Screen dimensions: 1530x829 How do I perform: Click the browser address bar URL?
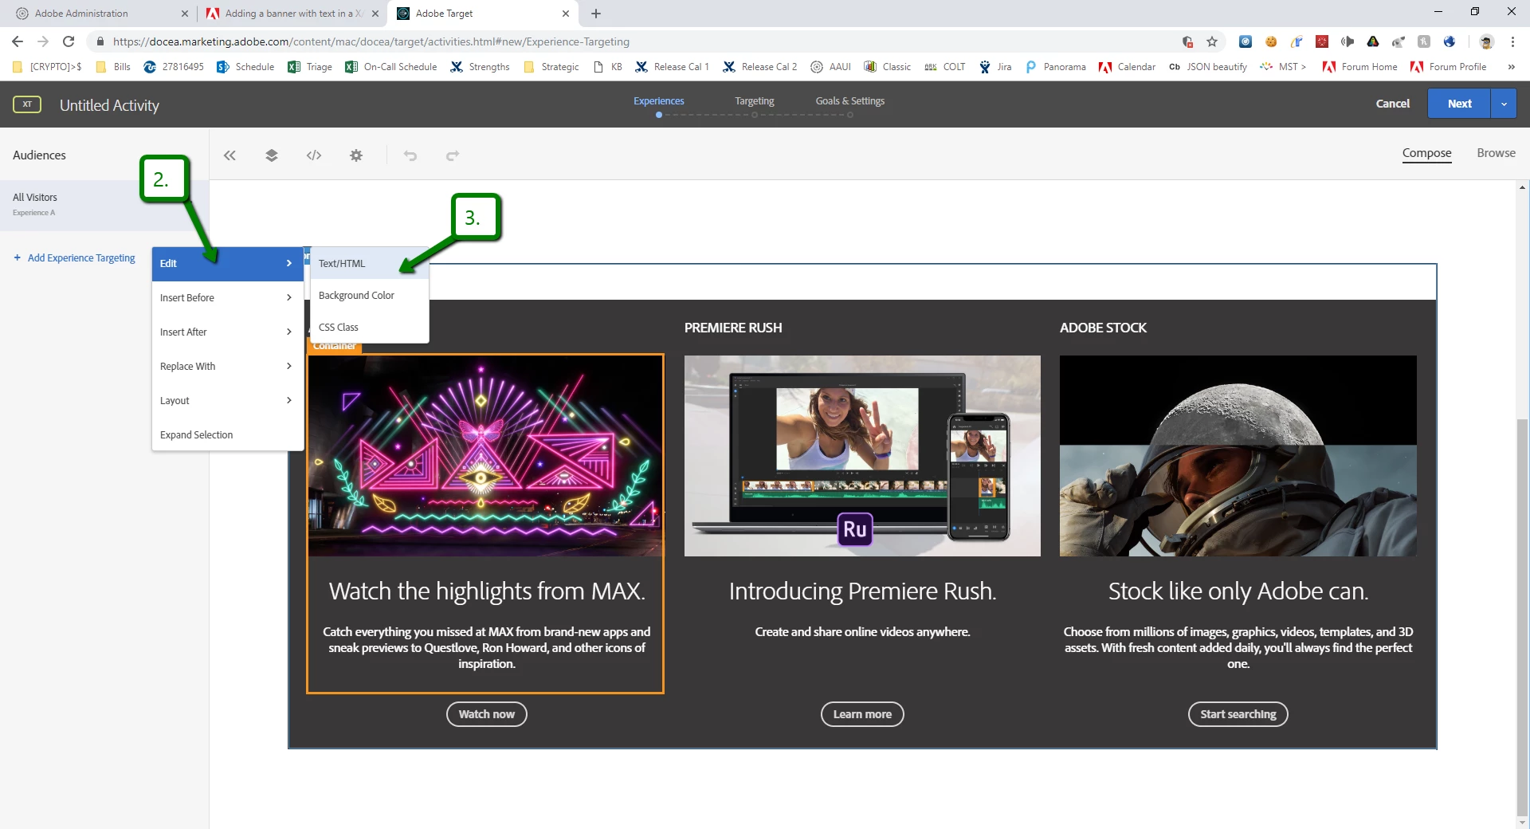click(x=371, y=41)
